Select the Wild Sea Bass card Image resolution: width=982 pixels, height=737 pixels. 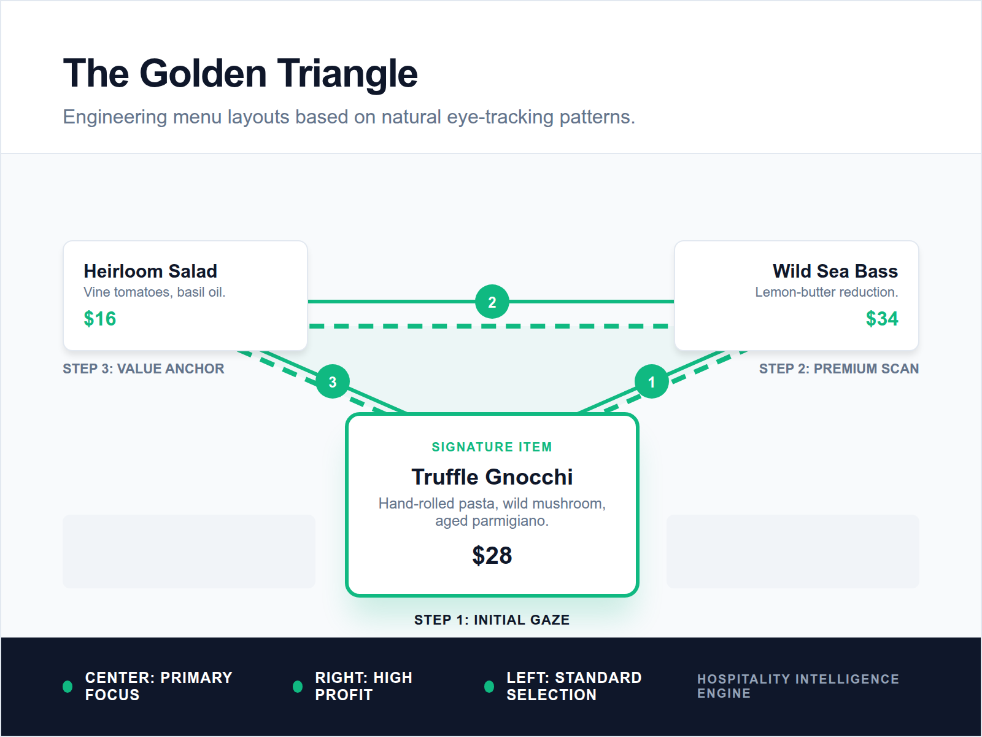(796, 295)
